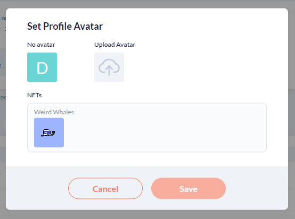Pick the light gray Upload Avatar tile

109,67
